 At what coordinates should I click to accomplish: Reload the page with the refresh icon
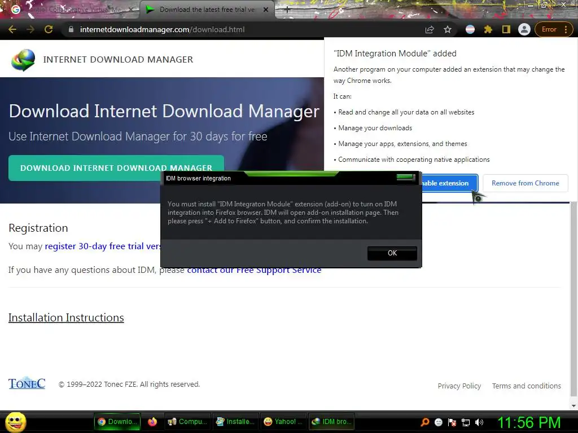pyautogui.click(x=49, y=29)
